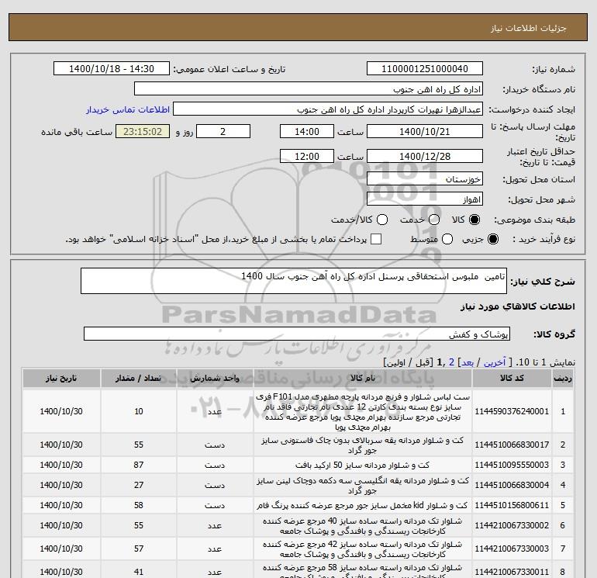Click item code 114421006733003
The width and height of the screenshot is (597, 578).
point(512,549)
